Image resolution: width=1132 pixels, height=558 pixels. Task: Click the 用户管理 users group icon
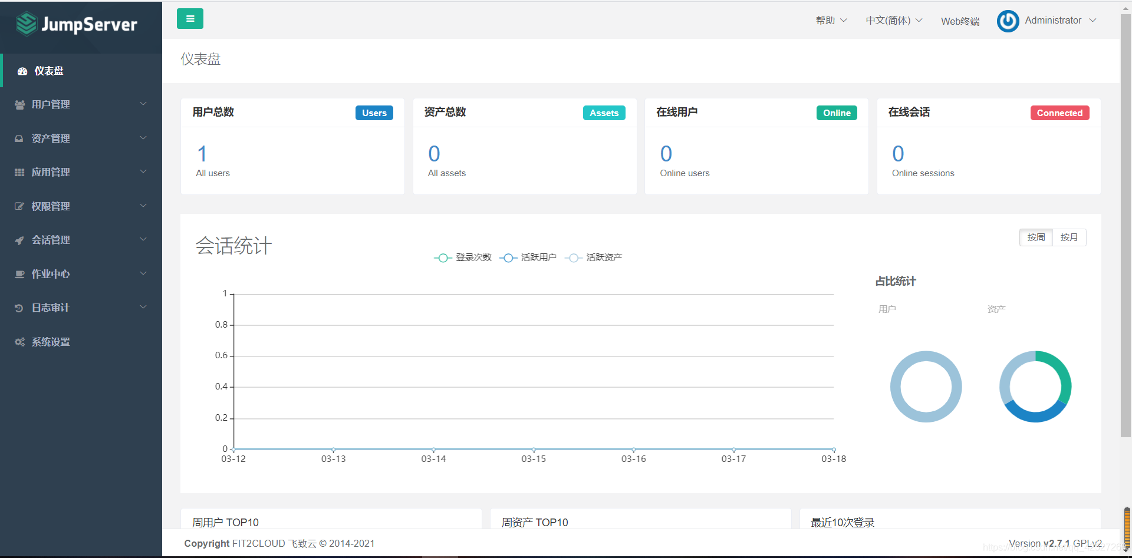[19, 105]
